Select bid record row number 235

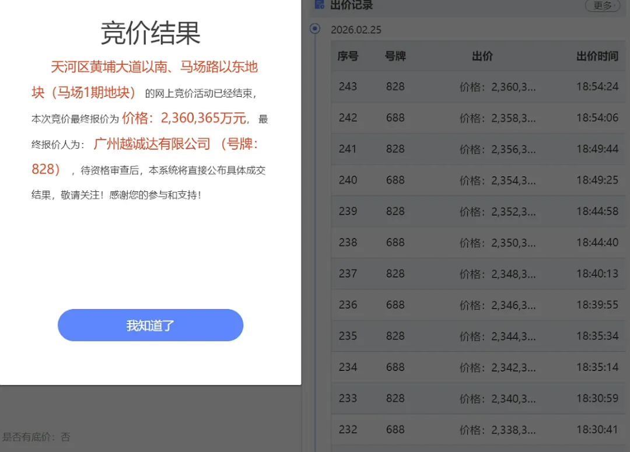[478, 336]
